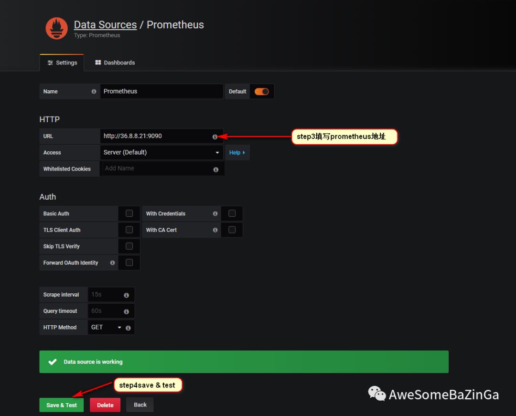Click the 'Data source is working' message

(x=93, y=362)
